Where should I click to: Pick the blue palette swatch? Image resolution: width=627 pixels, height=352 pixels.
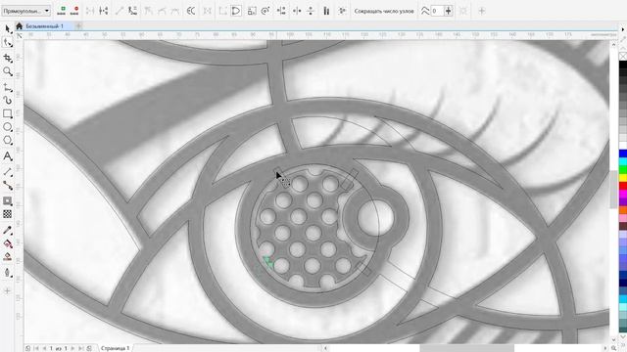(x=623, y=154)
